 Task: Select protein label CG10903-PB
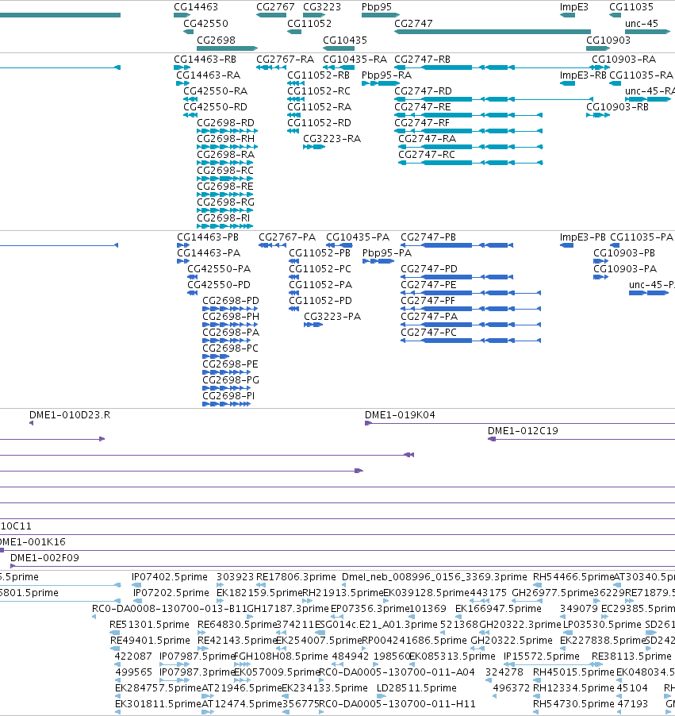pos(624,252)
